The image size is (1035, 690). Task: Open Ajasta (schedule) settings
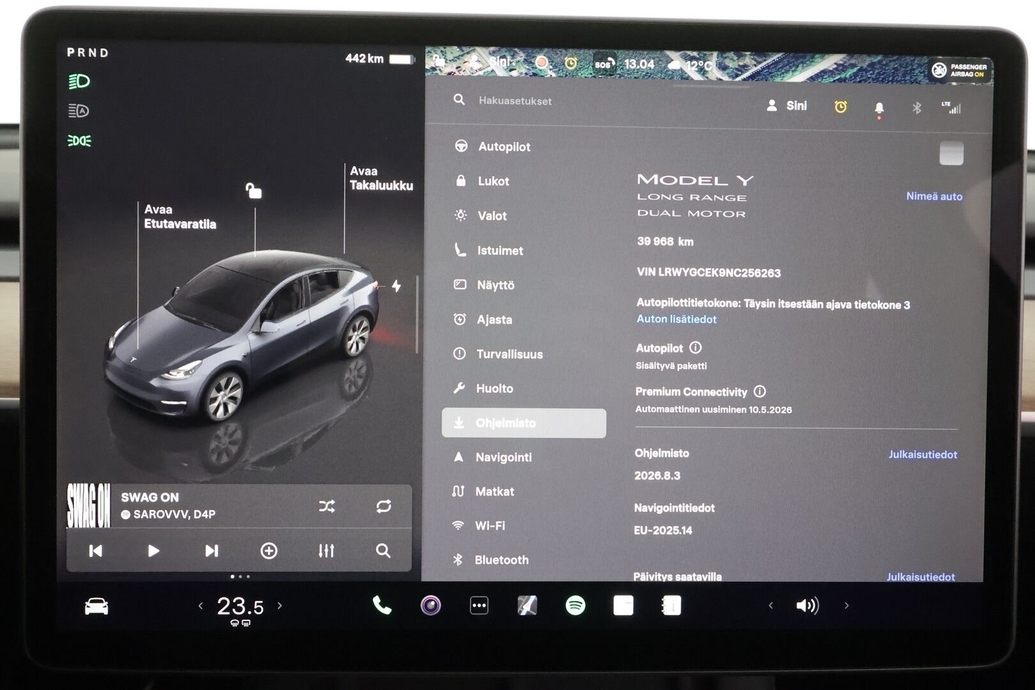pos(483,319)
